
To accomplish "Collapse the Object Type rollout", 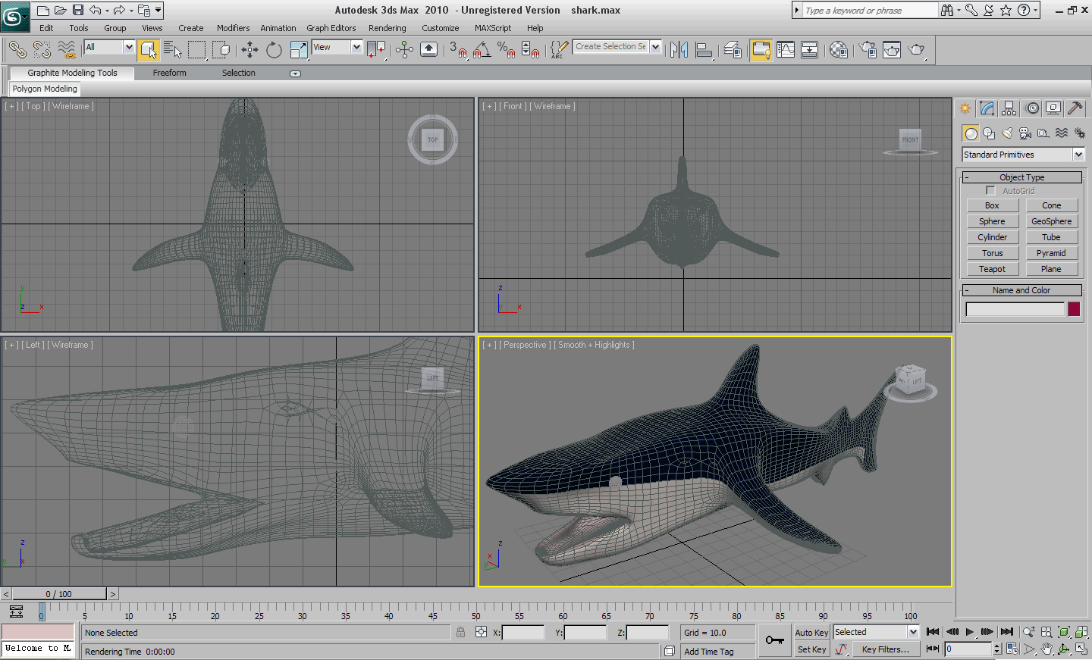I will pos(1021,177).
